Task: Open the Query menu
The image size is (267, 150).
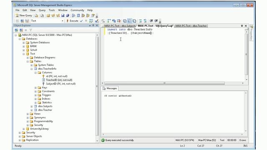Action: (x=42, y=10)
